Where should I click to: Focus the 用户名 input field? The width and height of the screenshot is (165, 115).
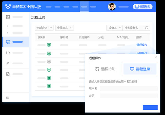pos(129,89)
